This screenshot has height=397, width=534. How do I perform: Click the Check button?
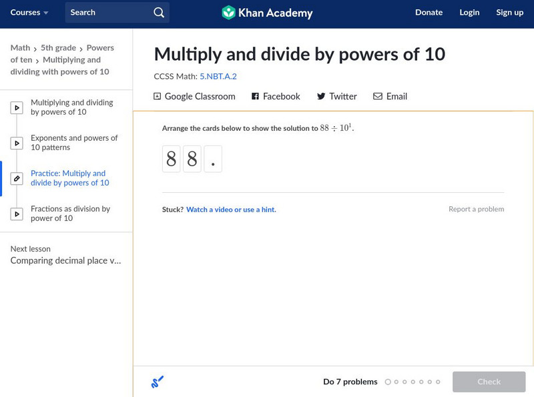pos(489,382)
